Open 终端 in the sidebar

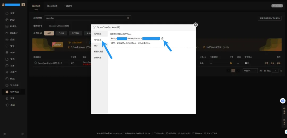point(13,79)
